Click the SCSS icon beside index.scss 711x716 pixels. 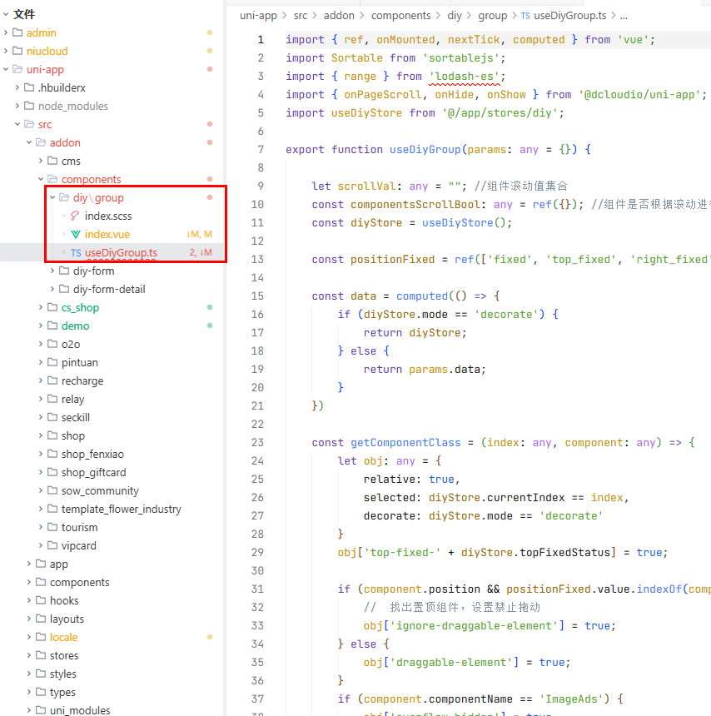point(76,216)
